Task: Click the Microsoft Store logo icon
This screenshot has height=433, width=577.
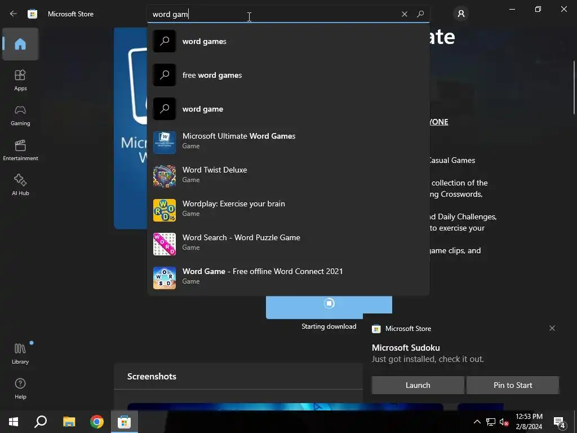Action: (x=32, y=14)
